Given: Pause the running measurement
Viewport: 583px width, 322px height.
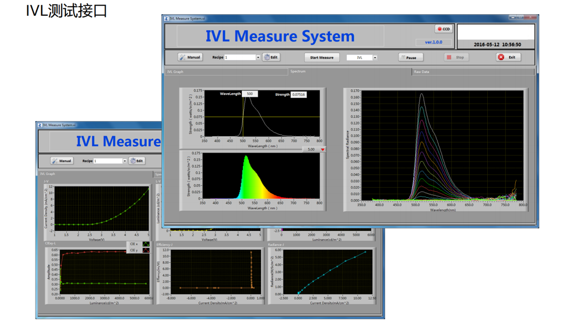Looking at the screenshot, I should coord(410,57).
